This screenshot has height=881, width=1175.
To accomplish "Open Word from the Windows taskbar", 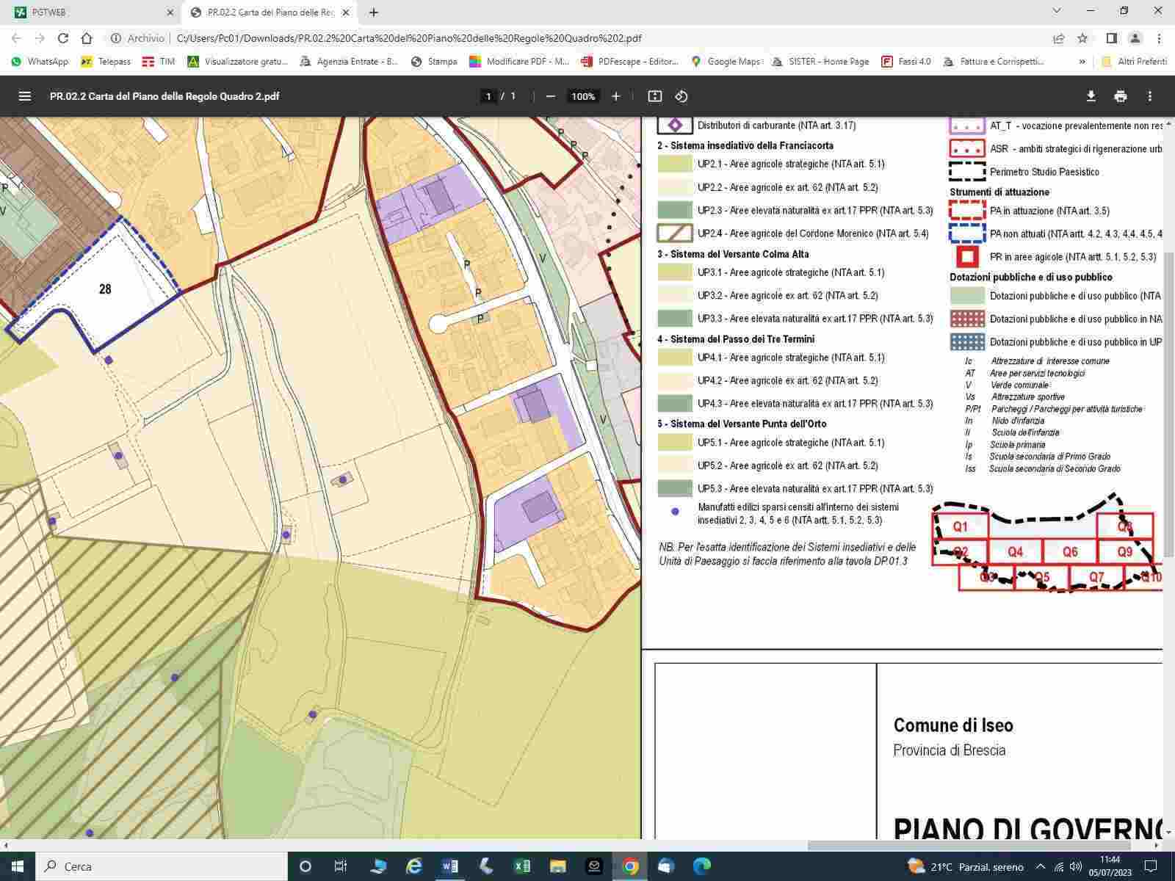I will pyautogui.click(x=449, y=866).
